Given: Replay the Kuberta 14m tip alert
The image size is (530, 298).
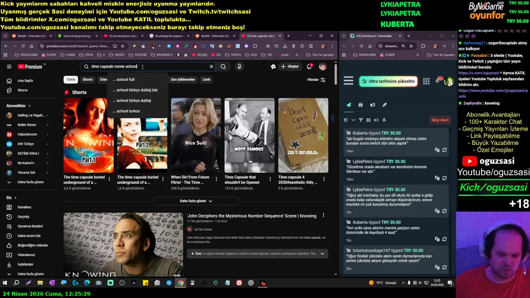Looking at the screenshot, I should tap(444, 150).
